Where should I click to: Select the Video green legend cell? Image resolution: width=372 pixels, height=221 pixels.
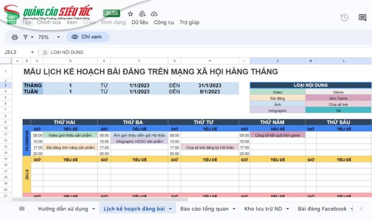(277, 92)
